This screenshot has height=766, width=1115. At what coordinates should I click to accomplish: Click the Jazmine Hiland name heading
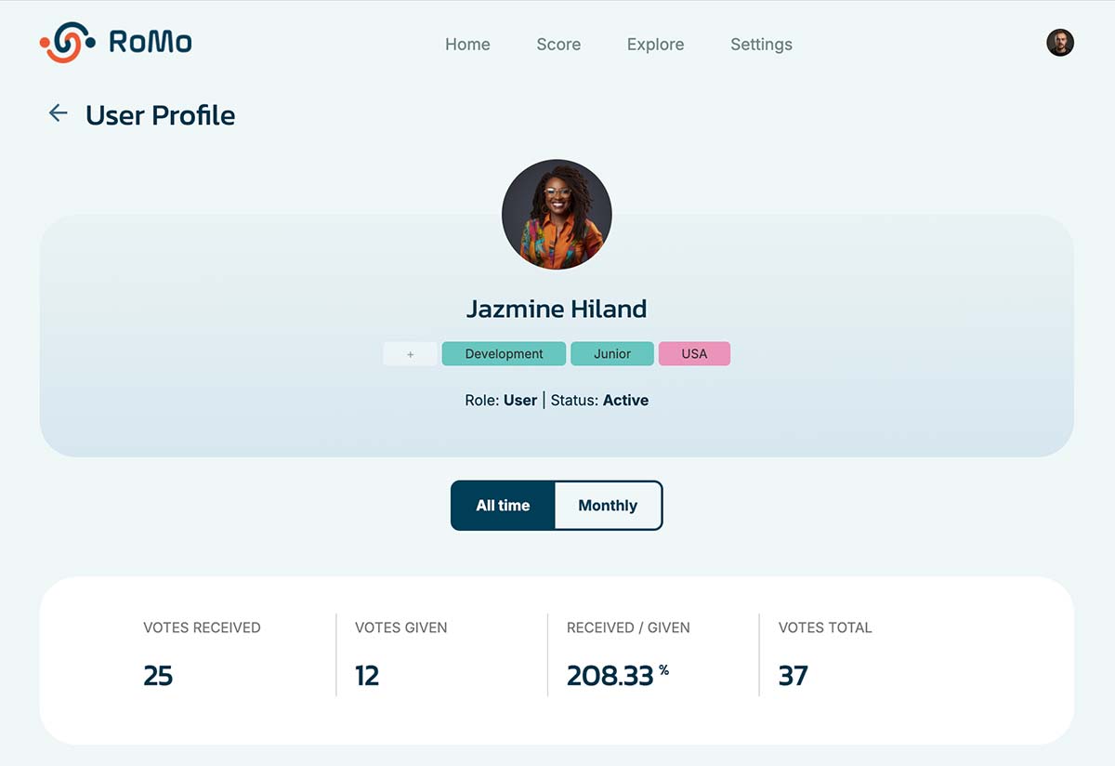click(557, 309)
